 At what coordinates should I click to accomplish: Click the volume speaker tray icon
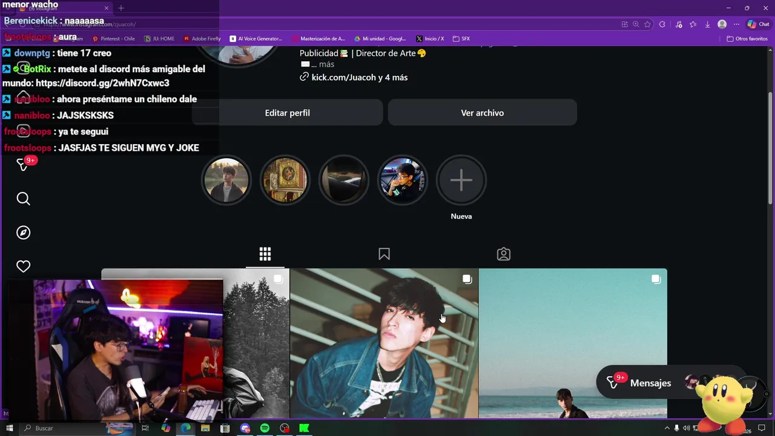[x=686, y=428]
